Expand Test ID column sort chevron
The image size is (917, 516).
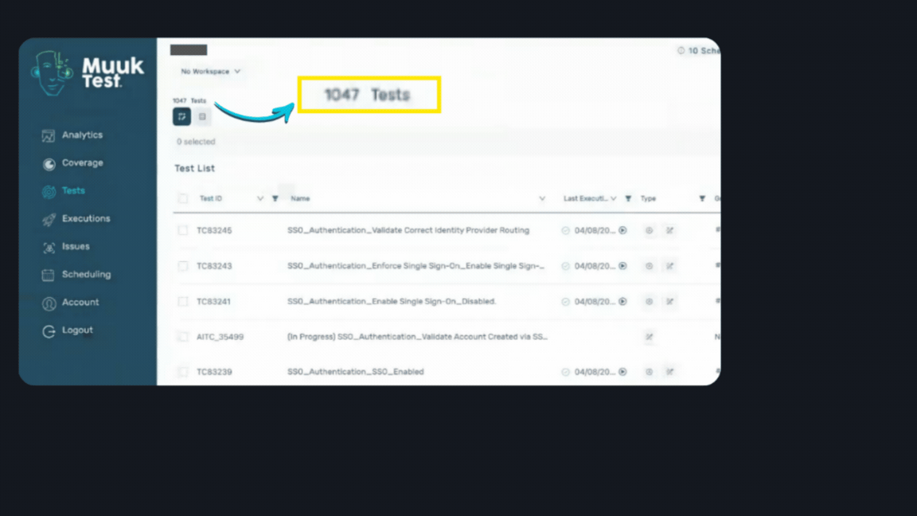[260, 199]
